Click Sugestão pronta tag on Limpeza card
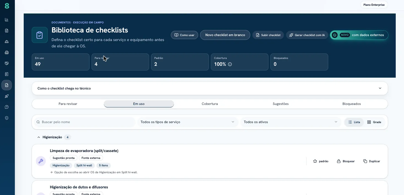The height and width of the screenshot is (195, 404). tap(64, 158)
